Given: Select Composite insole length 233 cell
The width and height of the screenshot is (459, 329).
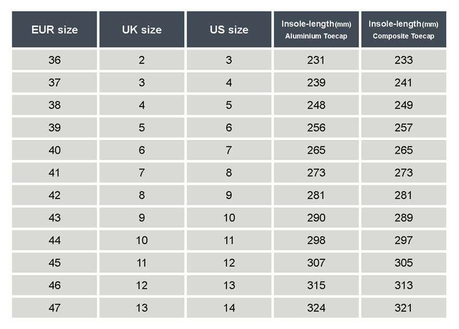Looking at the screenshot, I should [x=403, y=60].
